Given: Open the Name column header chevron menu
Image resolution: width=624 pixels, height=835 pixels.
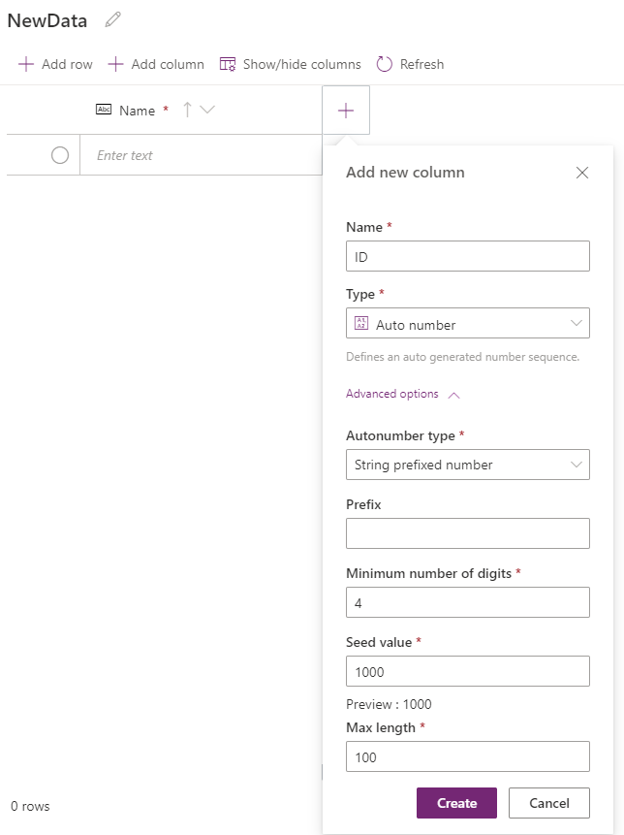Looking at the screenshot, I should pyautogui.click(x=207, y=111).
